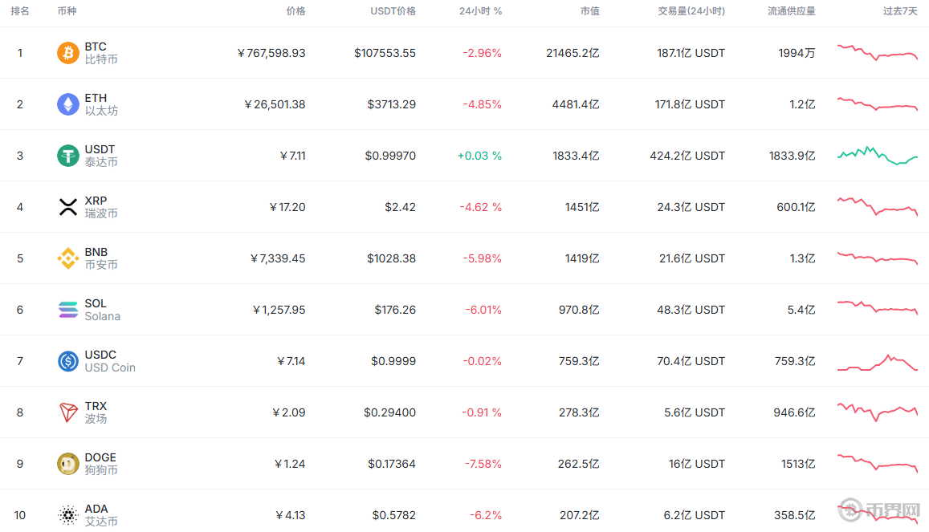This screenshot has height=532, width=929.
Task: Sort by the 24小时 % column header
Action: point(480,11)
